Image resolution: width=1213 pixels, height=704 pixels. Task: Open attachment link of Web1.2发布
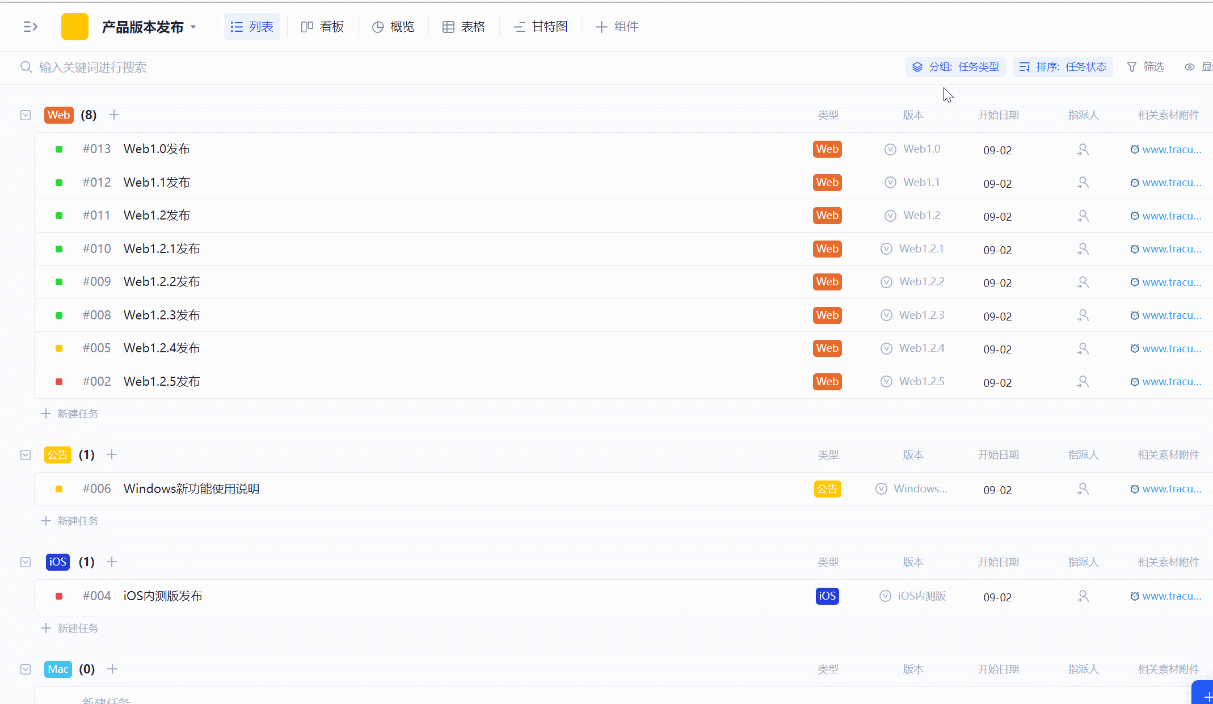click(x=1171, y=216)
